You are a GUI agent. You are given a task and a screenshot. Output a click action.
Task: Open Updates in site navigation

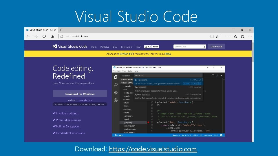(x=105, y=47)
